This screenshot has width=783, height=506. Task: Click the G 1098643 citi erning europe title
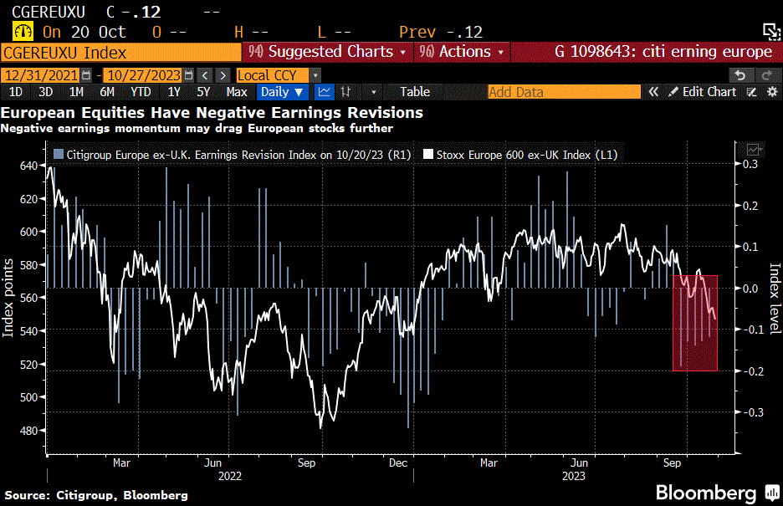coord(663,52)
